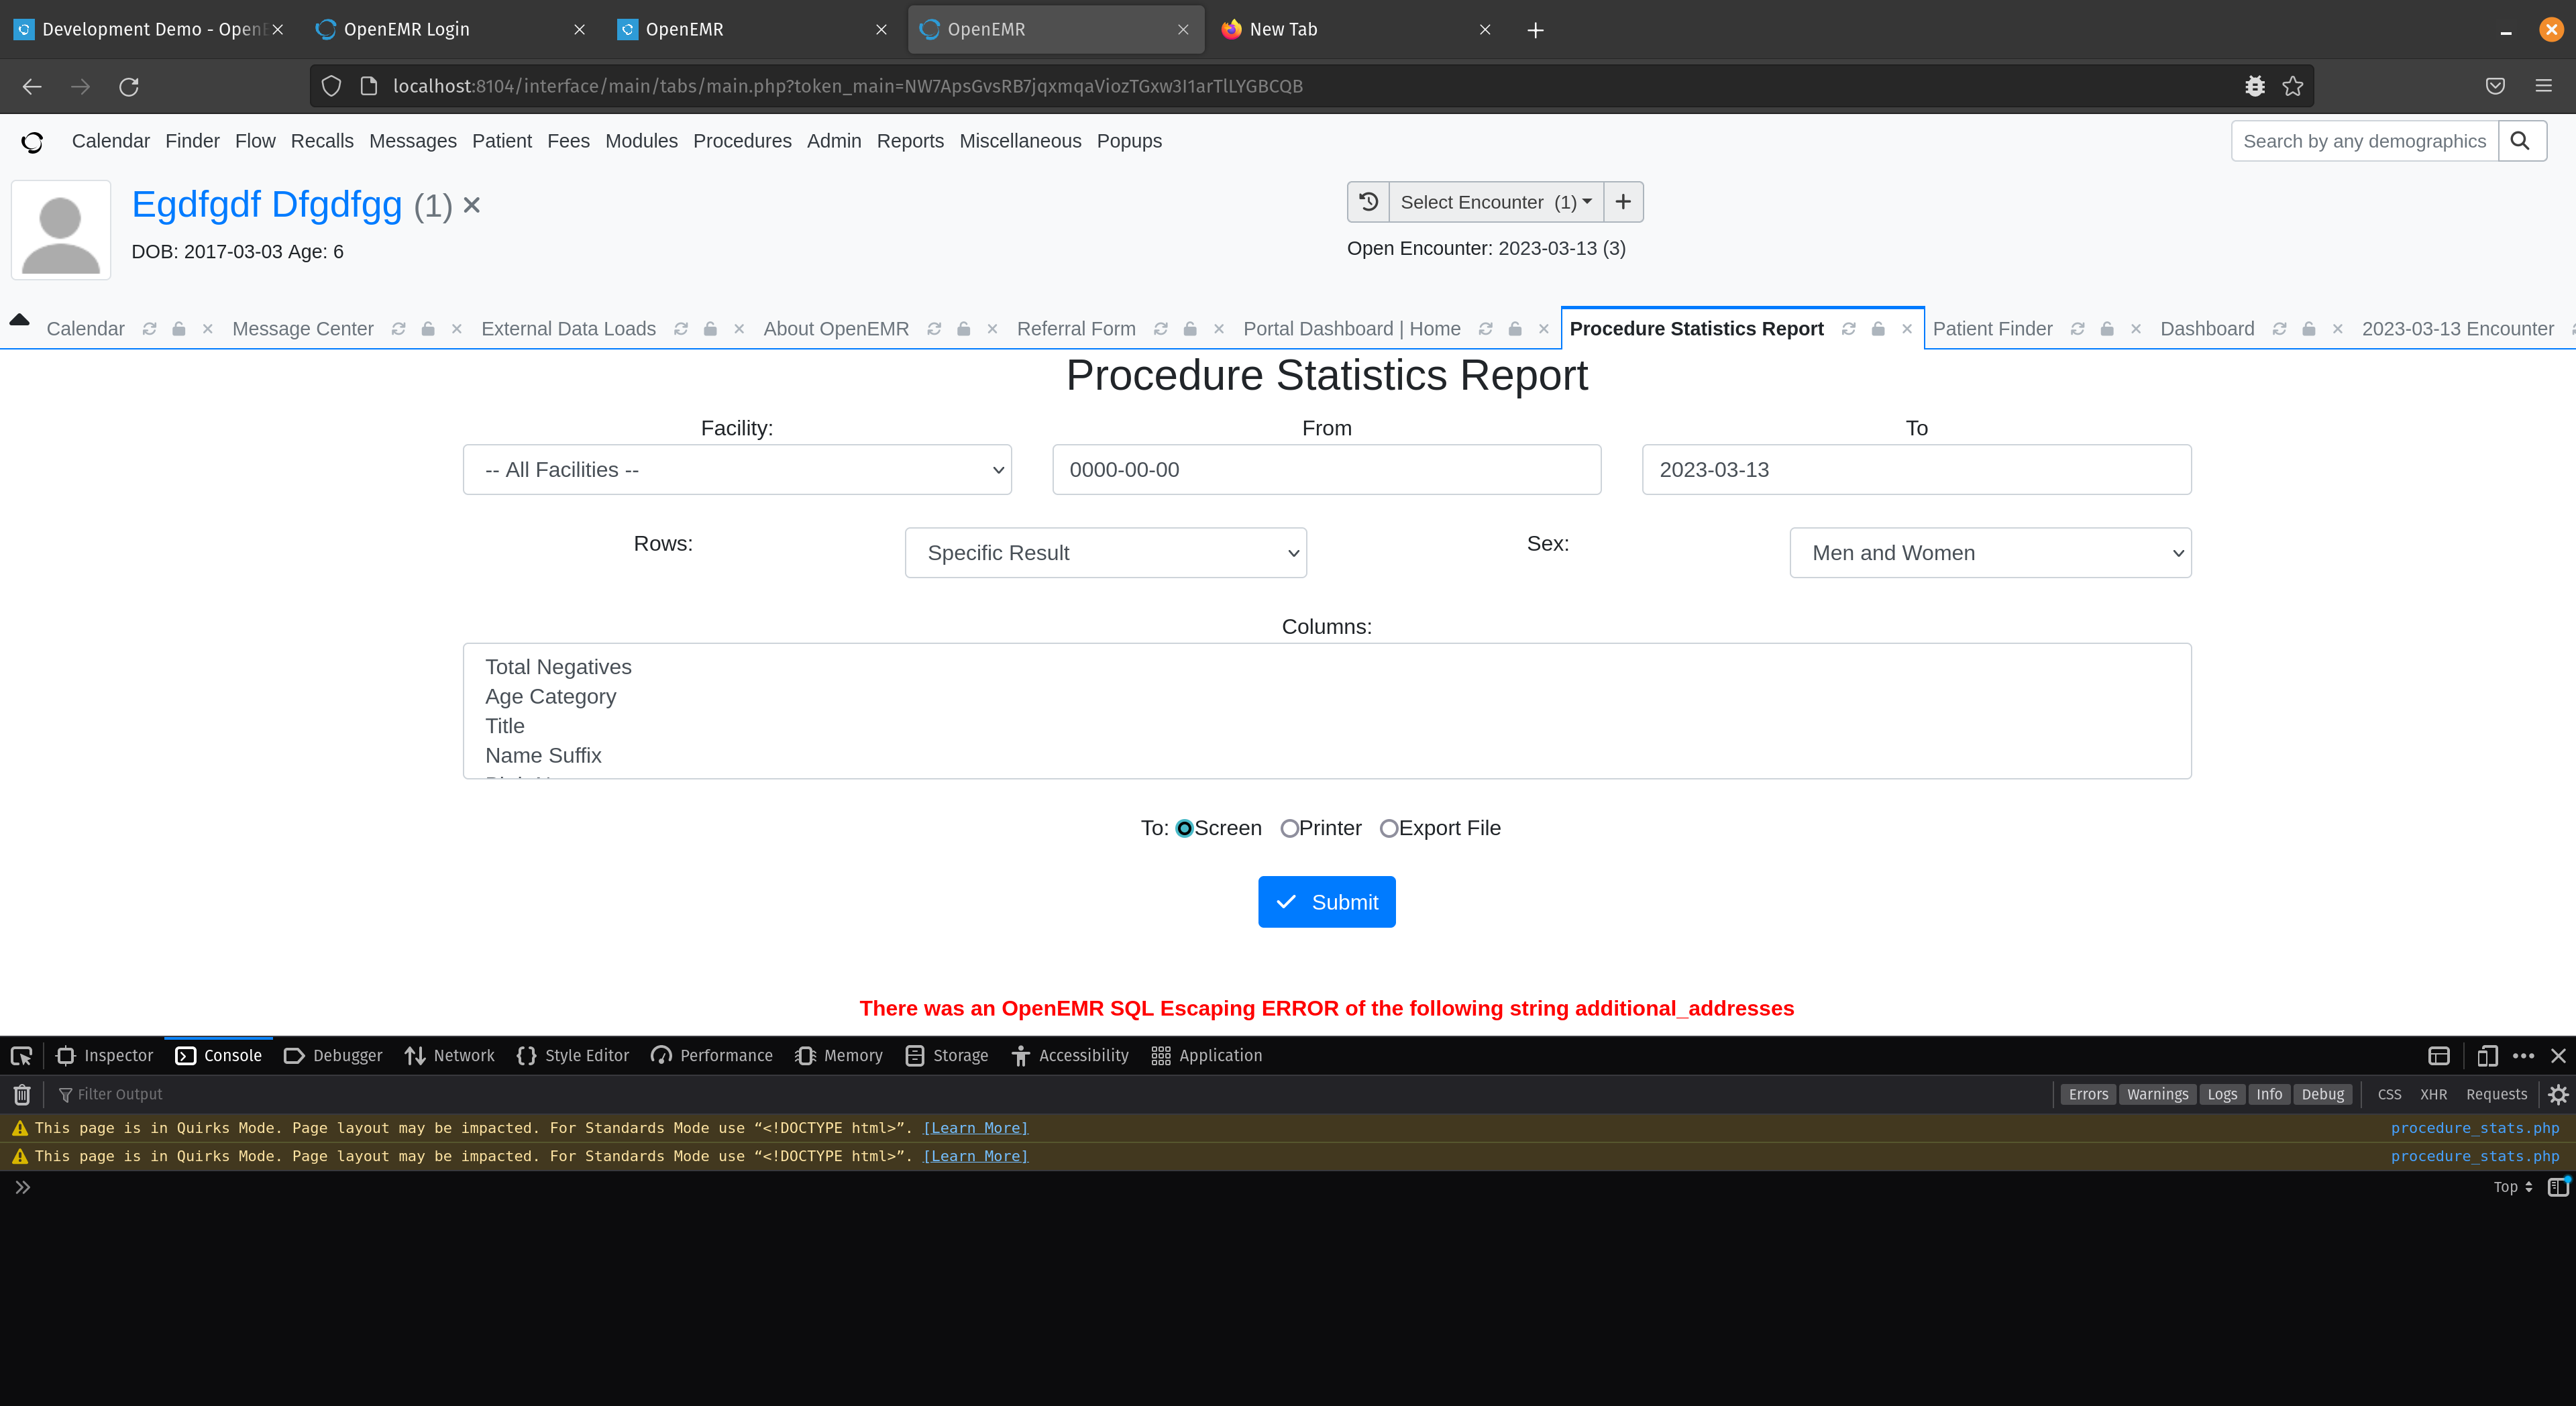The height and width of the screenshot is (1406, 2576).
Task: Clear console output with trash icon
Action: click(x=22, y=1095)
